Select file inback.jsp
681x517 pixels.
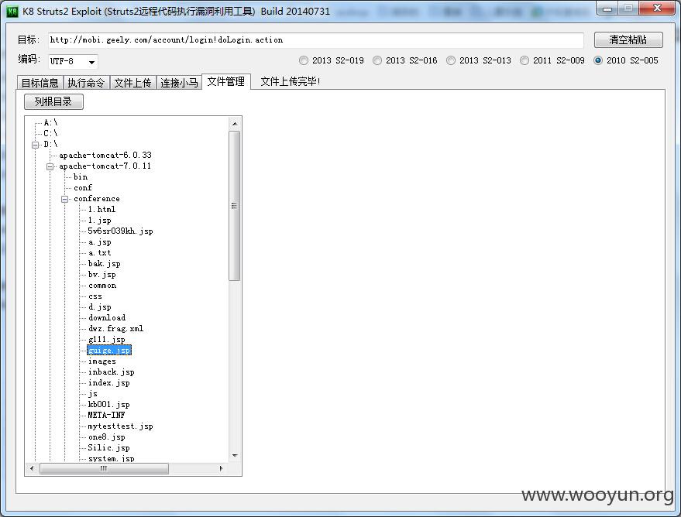[112, 372]
